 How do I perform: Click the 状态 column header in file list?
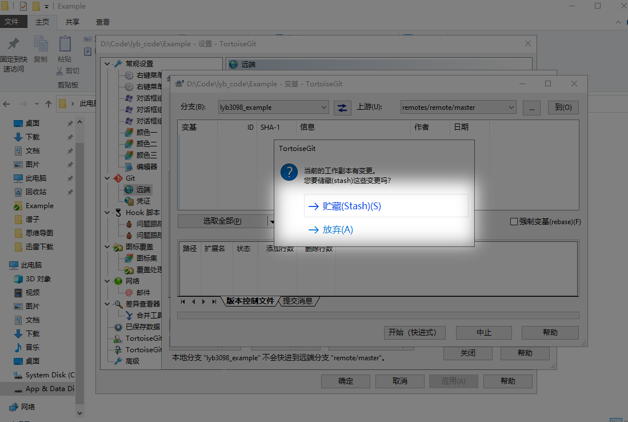click(245, 249)
